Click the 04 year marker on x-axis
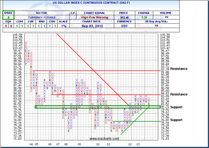The image size is (209, 148). click(31, 143)
